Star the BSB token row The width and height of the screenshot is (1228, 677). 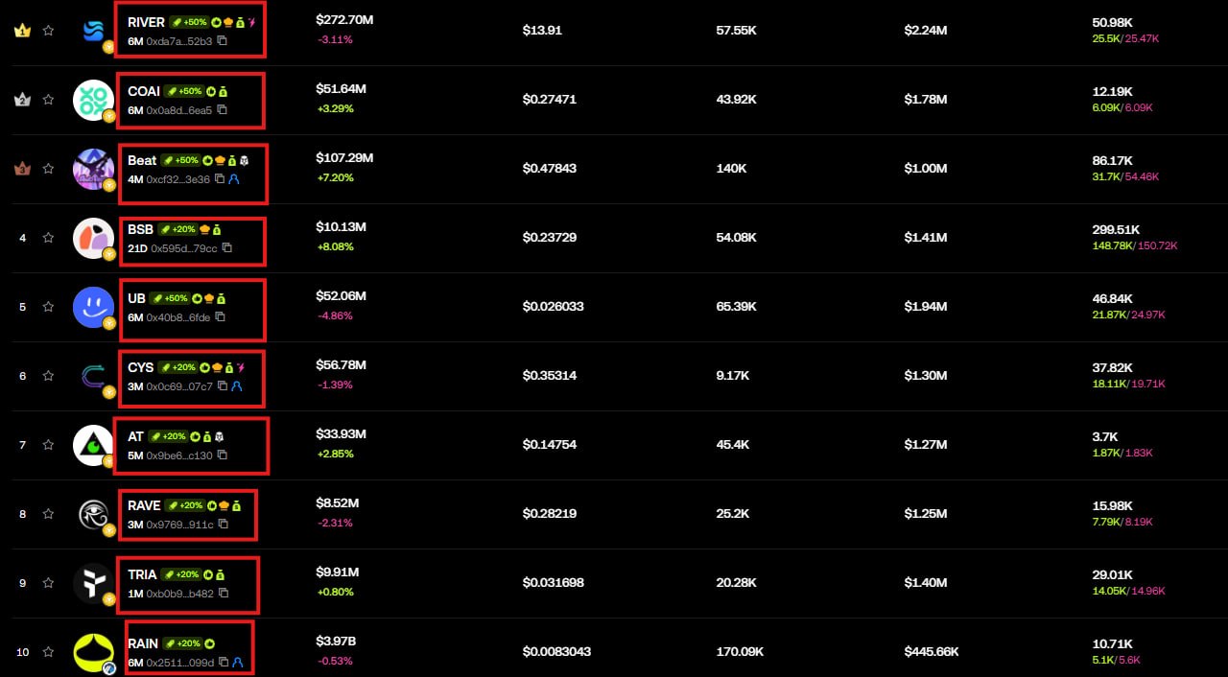[x=48, y=238]
